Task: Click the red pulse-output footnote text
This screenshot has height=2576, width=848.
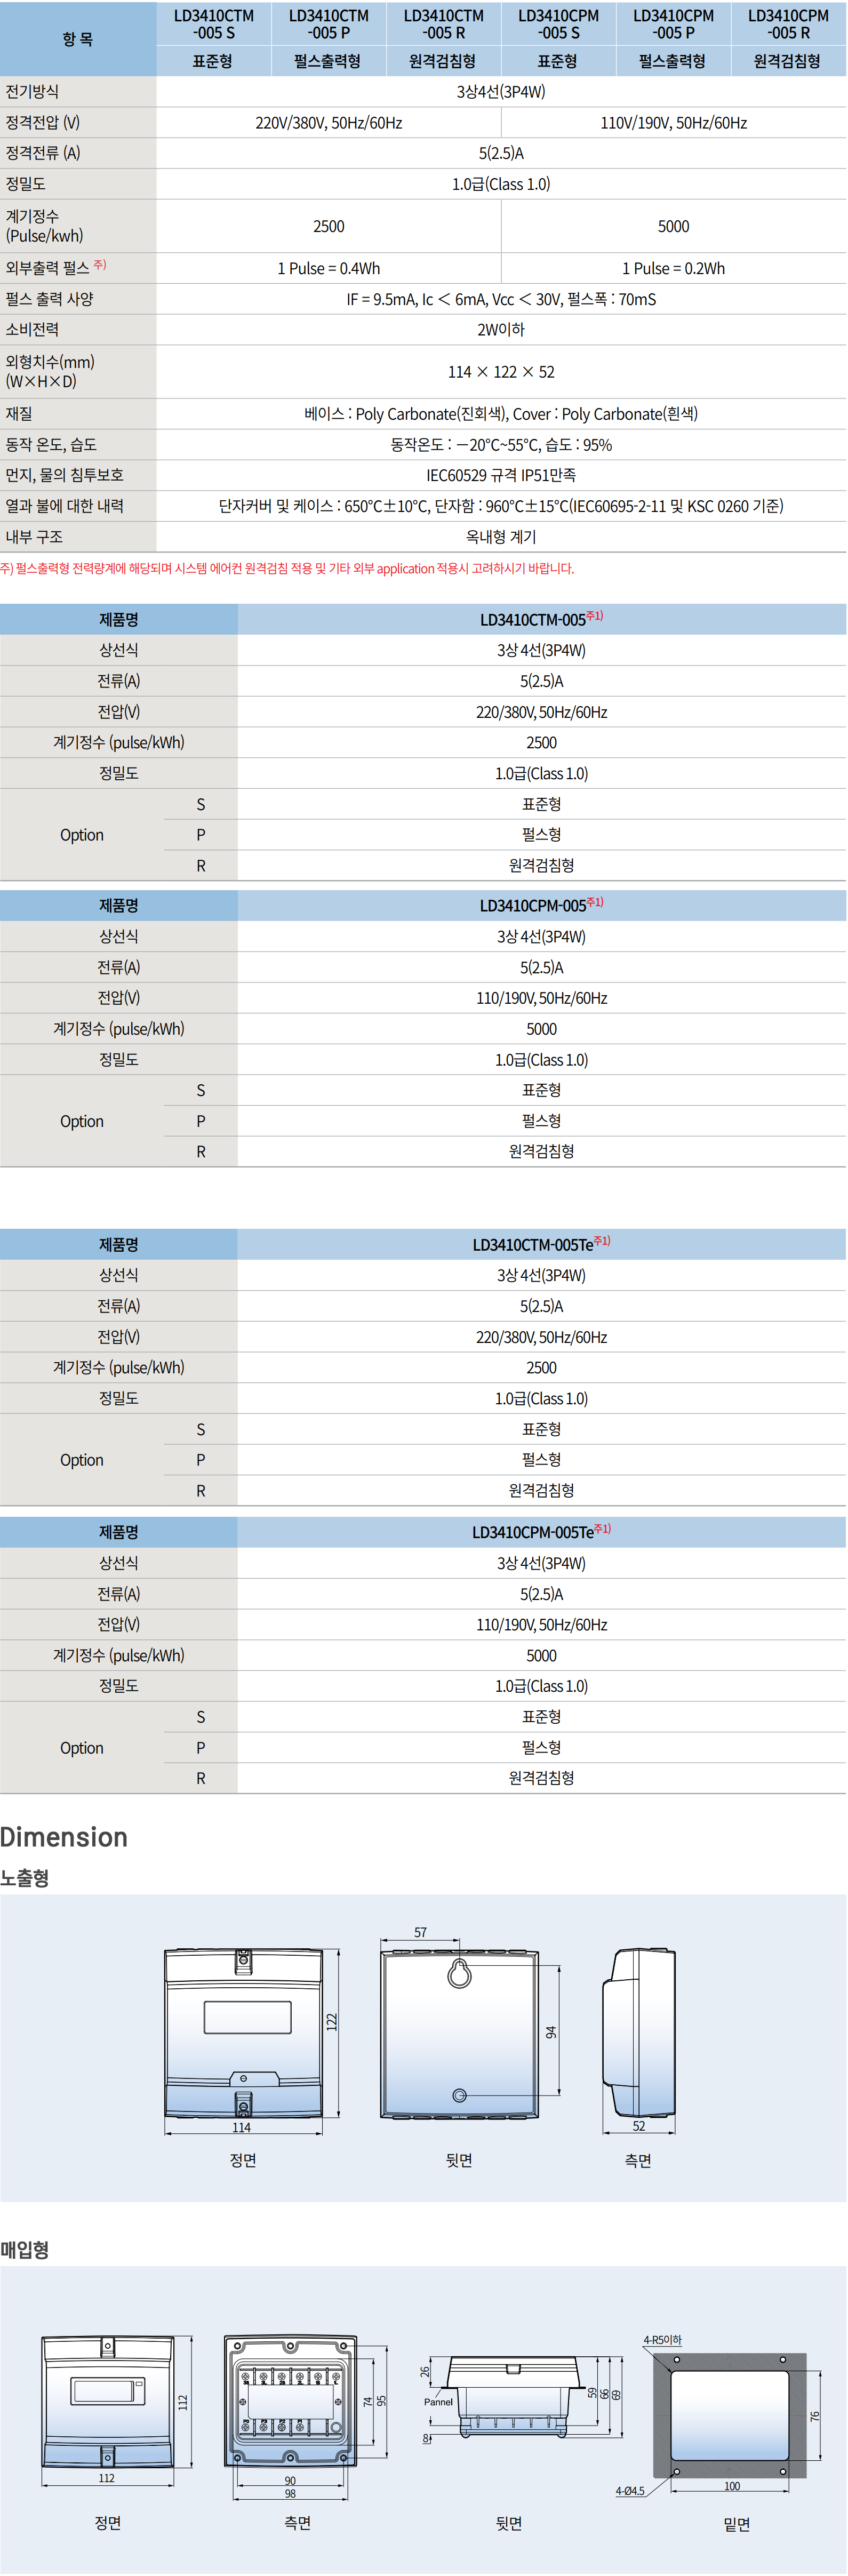Action: click(x=287, y=568)
